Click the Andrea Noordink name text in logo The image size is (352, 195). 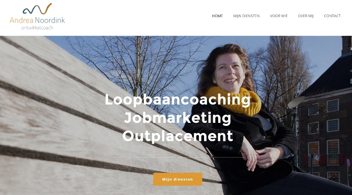point(37,20)
